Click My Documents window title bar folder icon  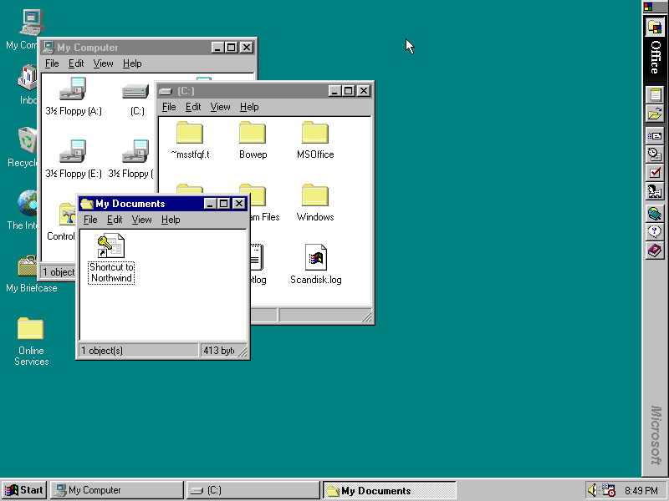point(87,204)
